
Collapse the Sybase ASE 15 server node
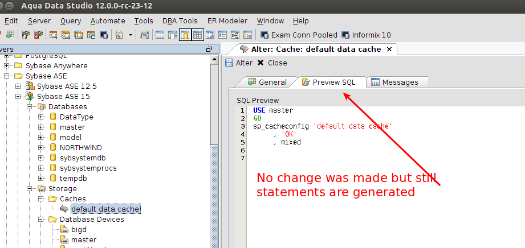pos(18,97)
